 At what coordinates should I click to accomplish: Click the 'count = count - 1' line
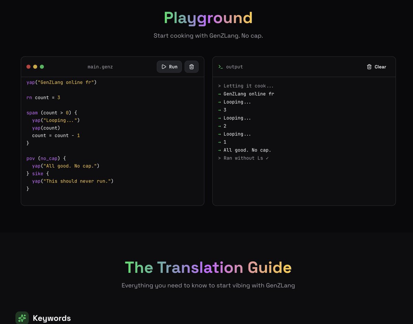click(x=56, y=135)
